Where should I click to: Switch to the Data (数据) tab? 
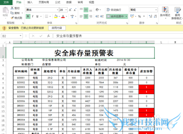[x=69, y=2]
